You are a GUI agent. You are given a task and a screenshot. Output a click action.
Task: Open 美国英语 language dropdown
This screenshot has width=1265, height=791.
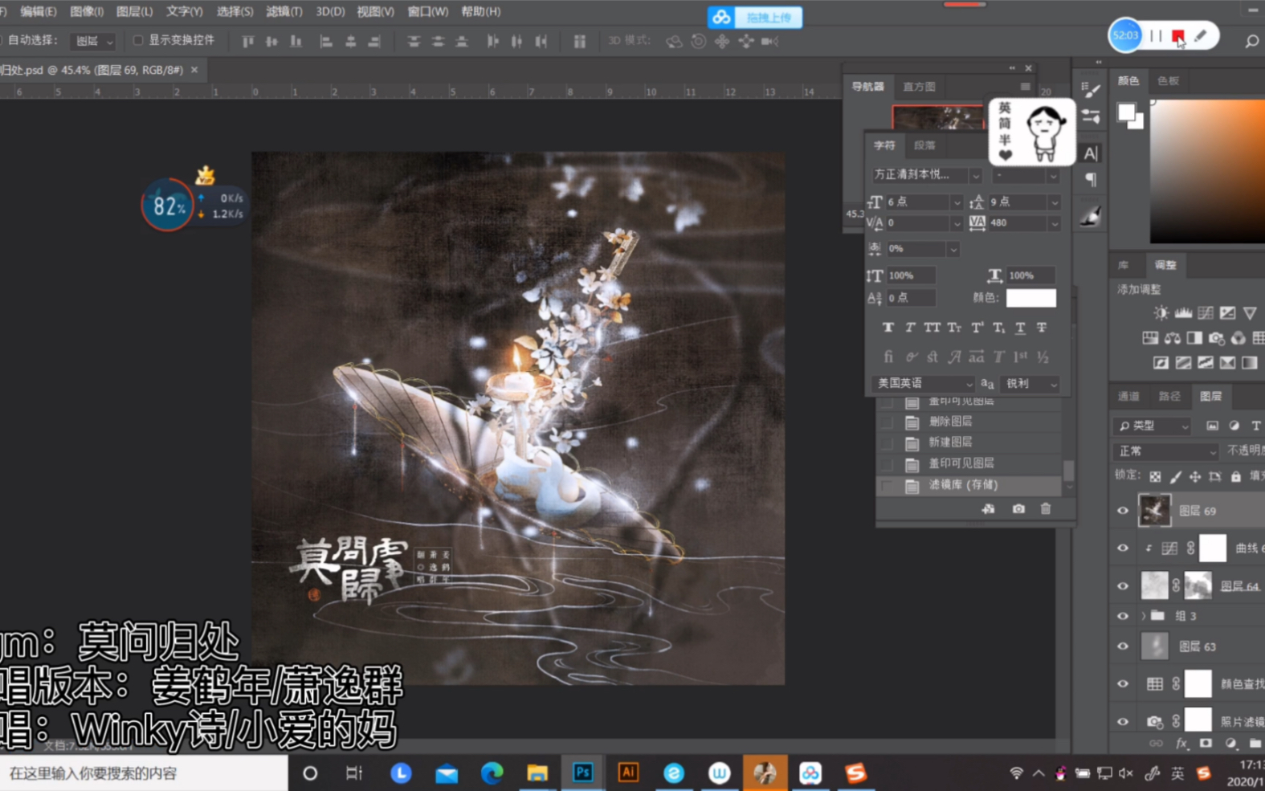(924, 384)
